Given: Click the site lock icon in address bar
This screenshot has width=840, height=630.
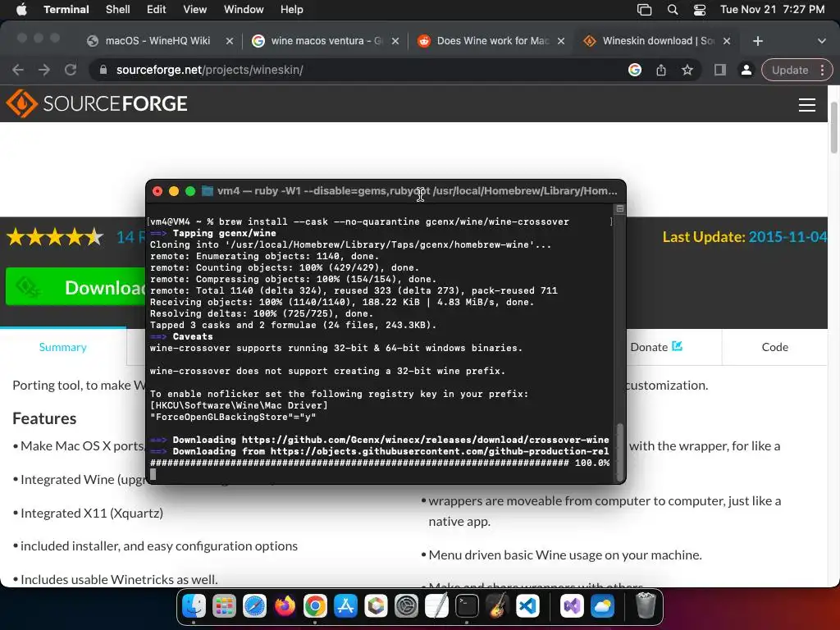Looking at the screenshot, I should point(103,70).
